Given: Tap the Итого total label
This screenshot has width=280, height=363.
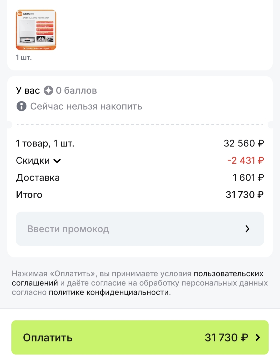Looking at the screenshot, I should [29, 195].
